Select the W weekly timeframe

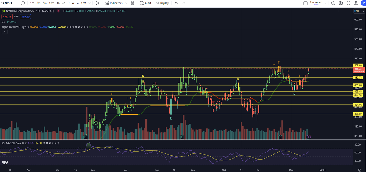click(x=73, y=3)
